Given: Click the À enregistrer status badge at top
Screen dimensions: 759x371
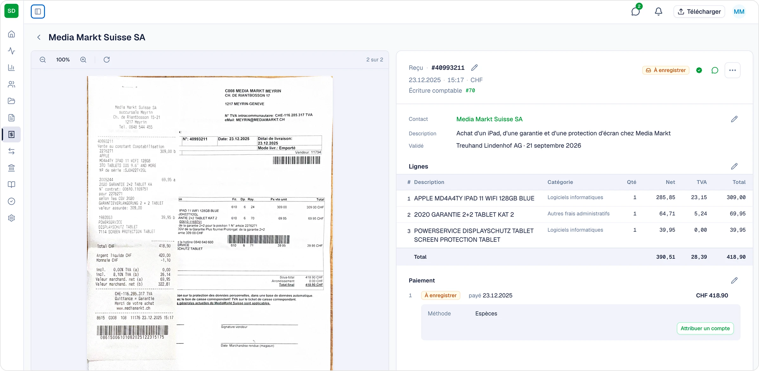Looking at the screenshot, I should pos(666,70).
